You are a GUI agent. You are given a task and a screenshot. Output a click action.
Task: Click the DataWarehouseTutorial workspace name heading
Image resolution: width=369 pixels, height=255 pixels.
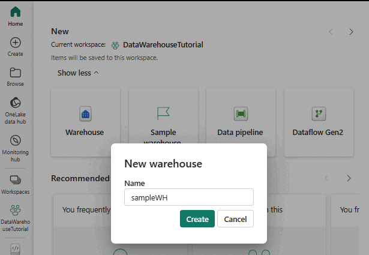163,44
